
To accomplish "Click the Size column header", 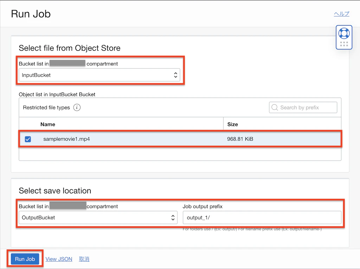I will point(233,124).
